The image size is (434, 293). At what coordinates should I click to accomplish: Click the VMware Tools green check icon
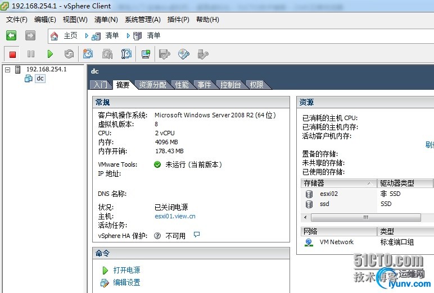157,165
